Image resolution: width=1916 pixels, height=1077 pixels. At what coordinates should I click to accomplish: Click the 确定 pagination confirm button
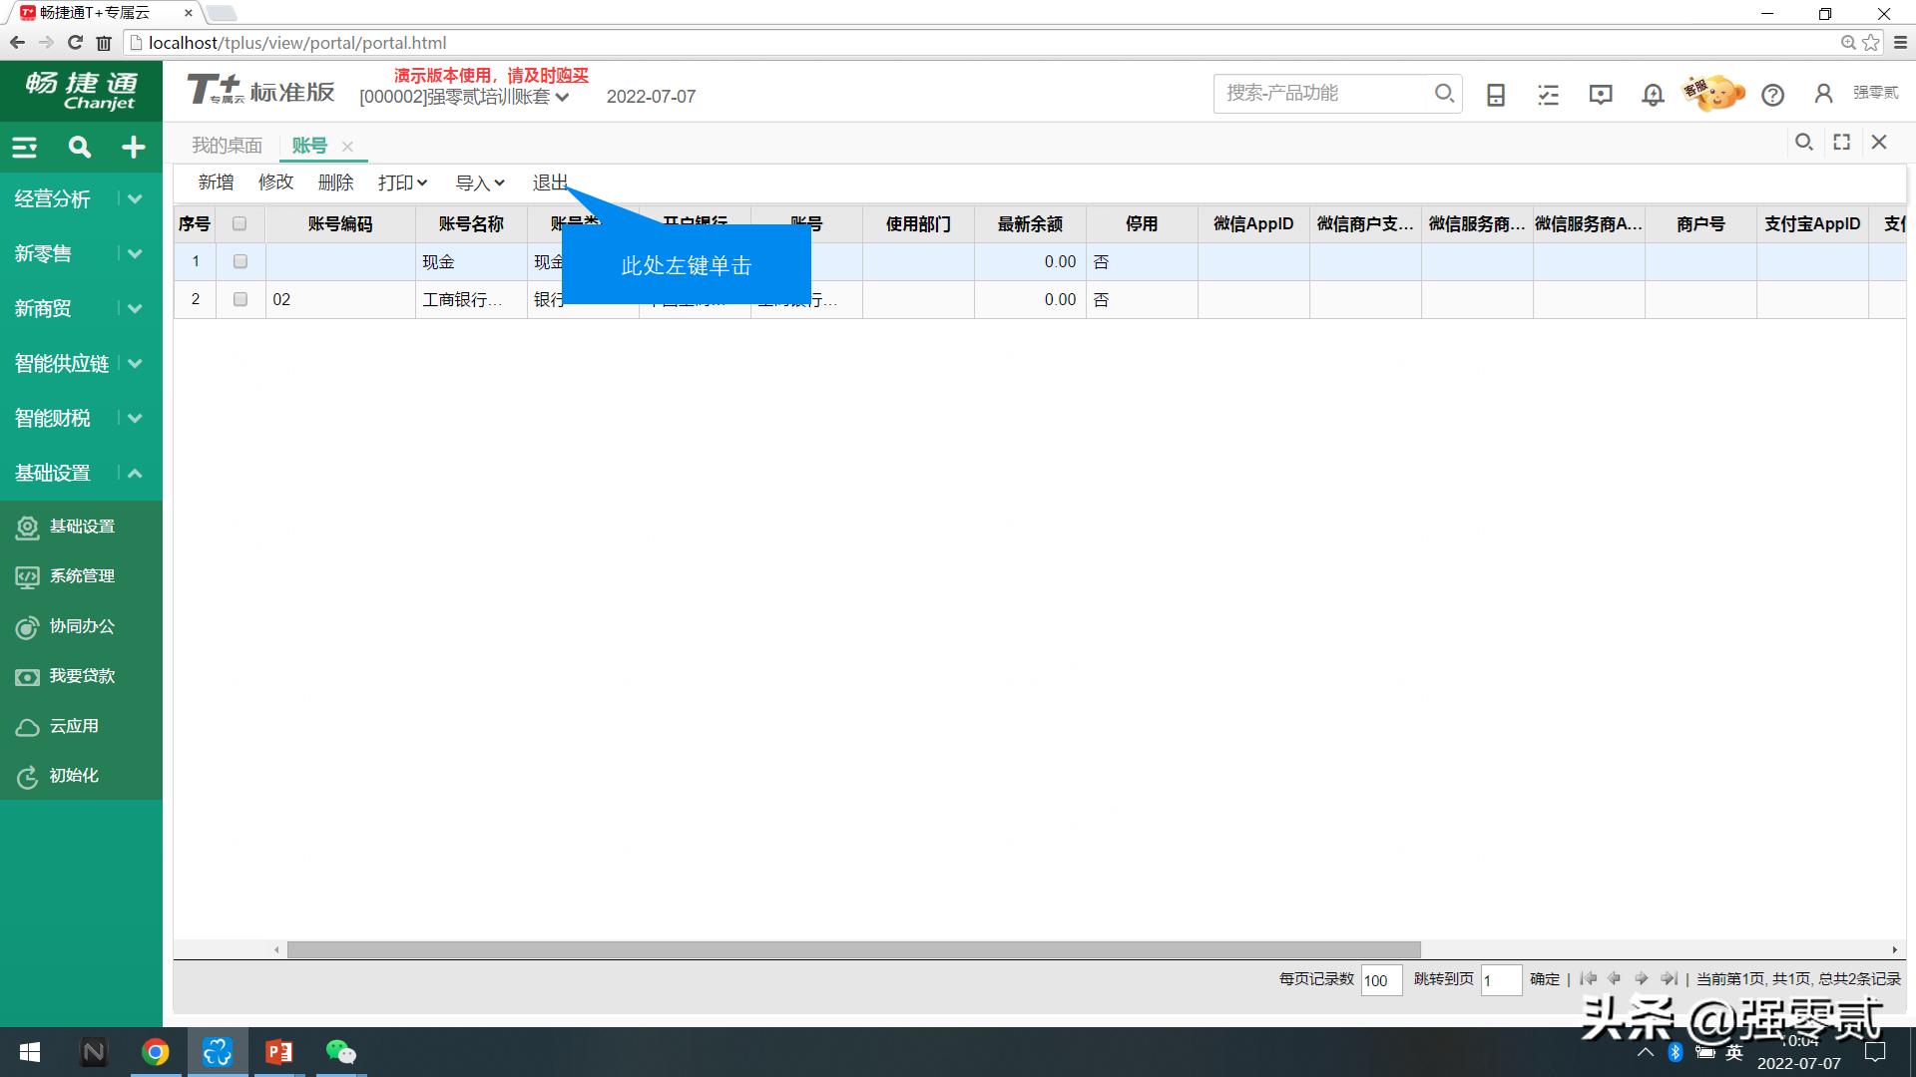click(1543, 979)
